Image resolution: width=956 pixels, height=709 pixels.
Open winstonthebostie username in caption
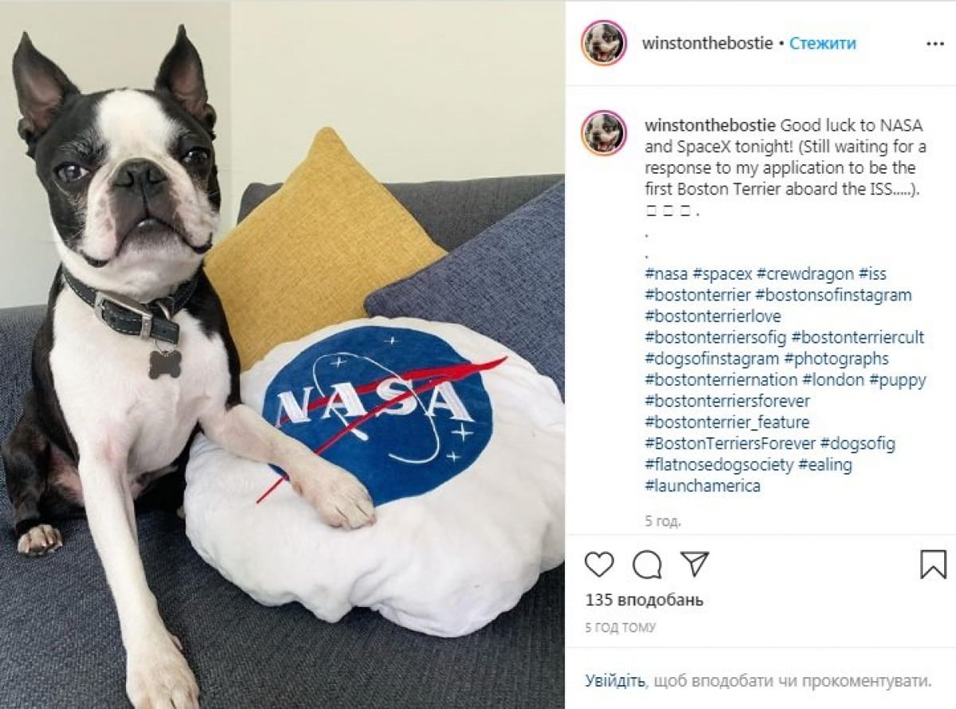coord(711,126)
